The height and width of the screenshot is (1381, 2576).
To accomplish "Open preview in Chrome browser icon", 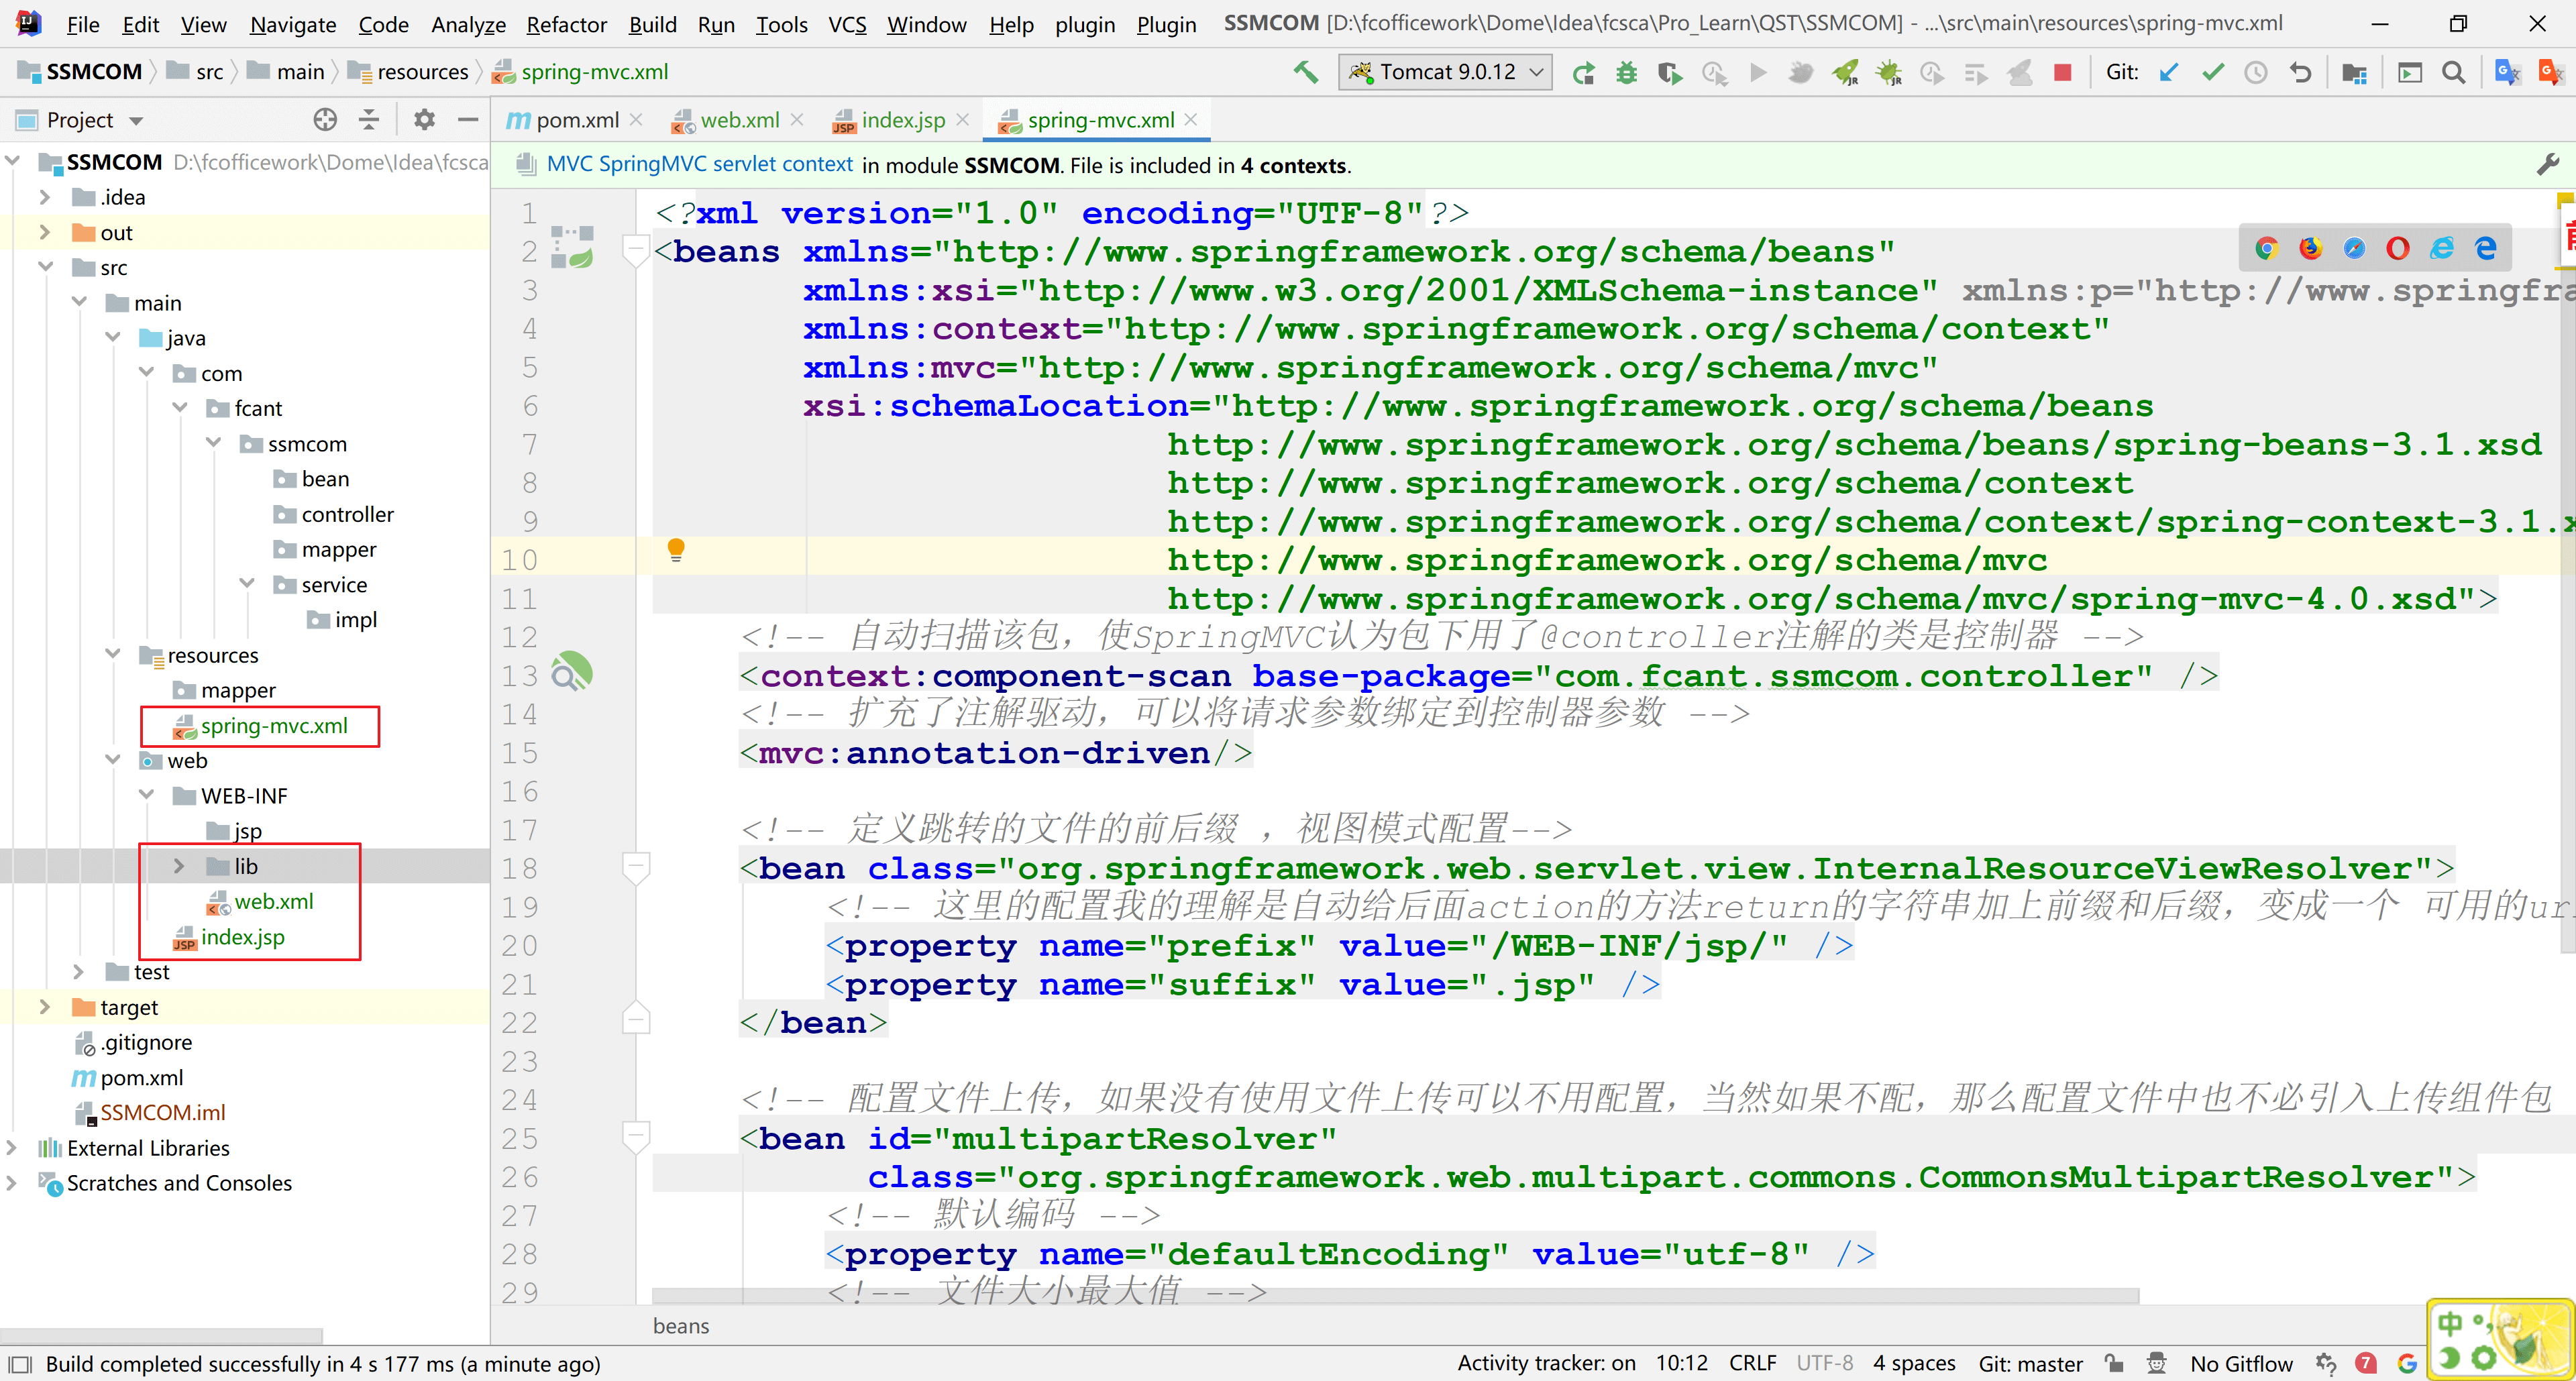I will coord(2266,248).
